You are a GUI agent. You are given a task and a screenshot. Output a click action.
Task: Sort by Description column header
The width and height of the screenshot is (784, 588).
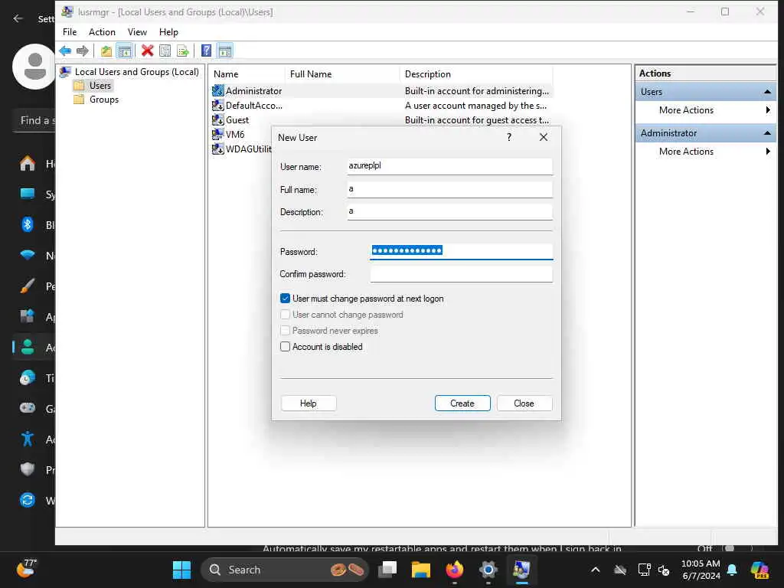pyautogui.click(x=476, y=74)
